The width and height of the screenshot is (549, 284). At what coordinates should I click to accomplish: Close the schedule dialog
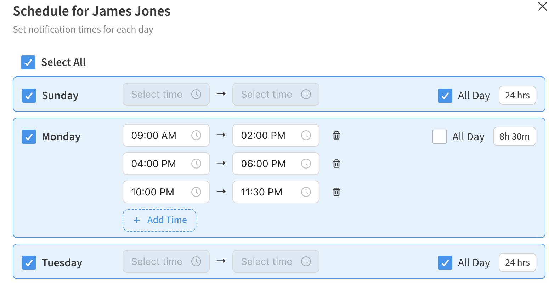point(542,6)
